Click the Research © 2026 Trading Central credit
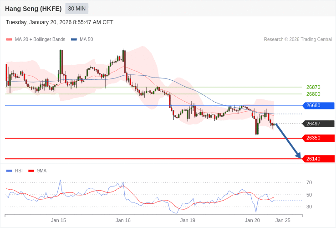The image size is (336, 228). tap(298, 40)
